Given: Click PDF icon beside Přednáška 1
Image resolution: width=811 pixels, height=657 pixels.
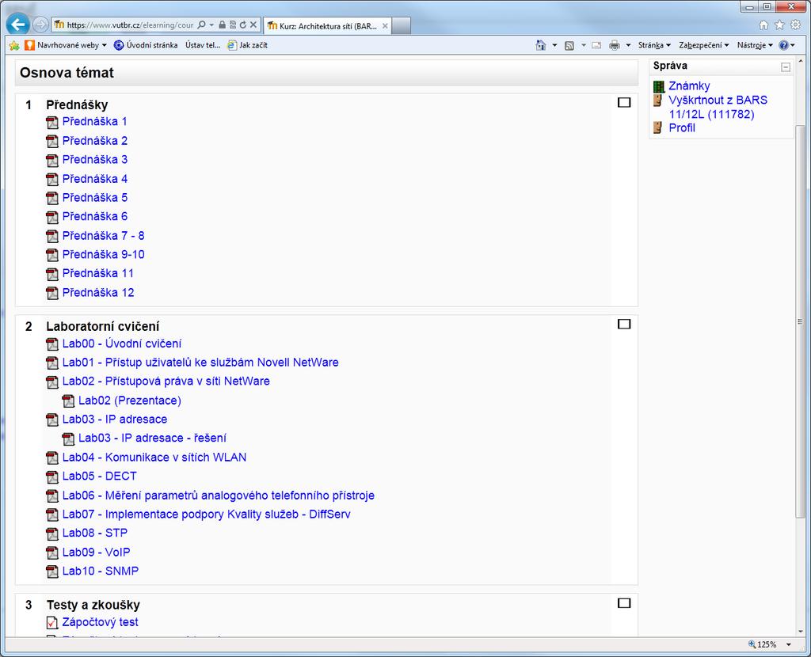Looking at the screenshot, I should pos(52,123).
